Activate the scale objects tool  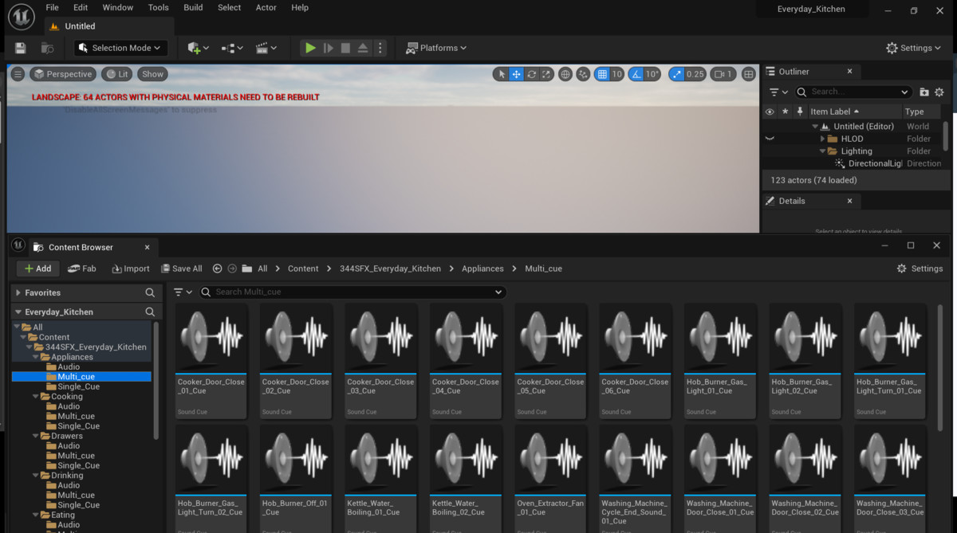tap(546, 74)
